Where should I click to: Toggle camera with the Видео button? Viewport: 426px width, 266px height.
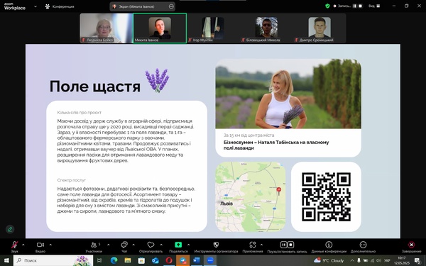tap(40, 247)
